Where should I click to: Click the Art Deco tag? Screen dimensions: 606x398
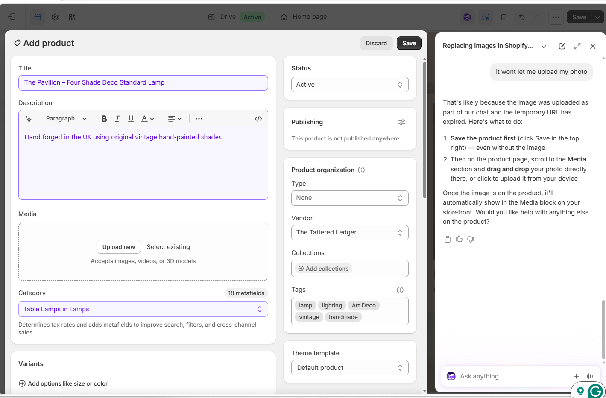coord(364,305)
